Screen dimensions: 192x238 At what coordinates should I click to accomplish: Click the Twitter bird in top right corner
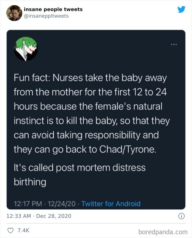tap(180, 9)
